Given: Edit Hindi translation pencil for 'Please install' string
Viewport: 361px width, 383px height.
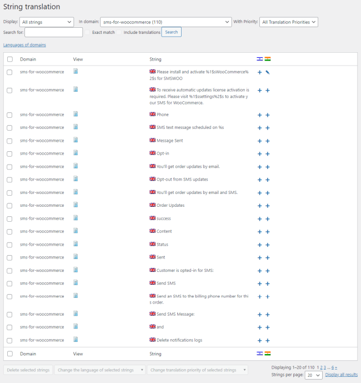Looking at the screenshot, I should pos(268,72).
